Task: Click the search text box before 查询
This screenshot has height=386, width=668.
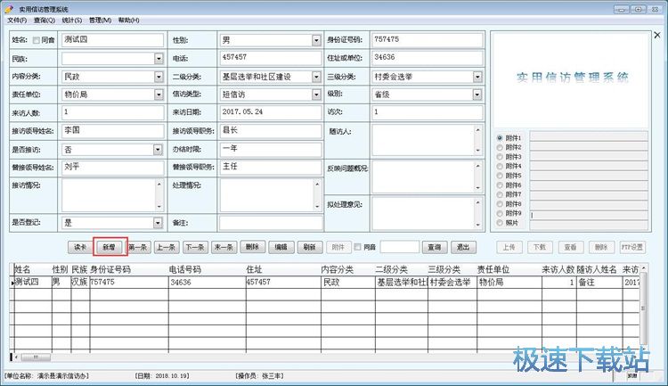Action: 400,247
